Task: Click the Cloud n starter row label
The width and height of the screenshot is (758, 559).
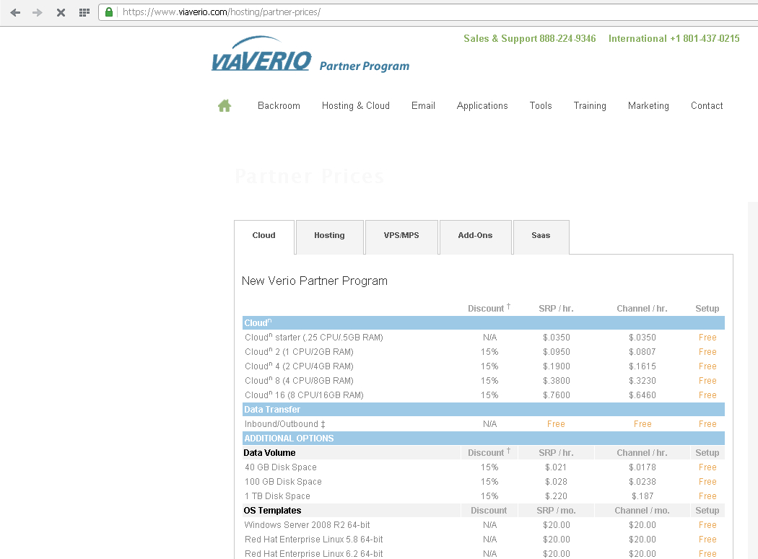Action: [314, 338]
